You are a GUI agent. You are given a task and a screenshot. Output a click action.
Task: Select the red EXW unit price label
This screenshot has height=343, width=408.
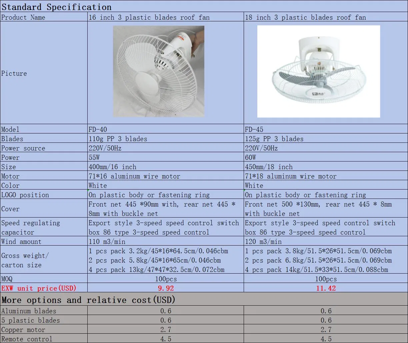pyautogui.click(x=39, y=288)
